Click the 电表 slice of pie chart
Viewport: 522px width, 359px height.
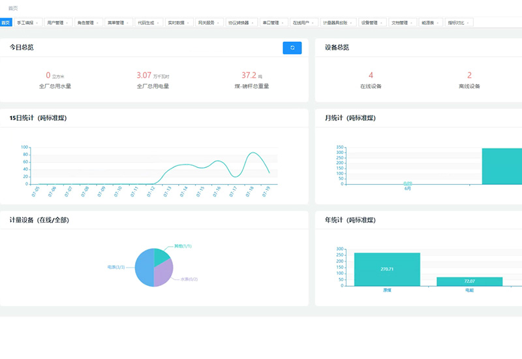click(x=144, y=269)
